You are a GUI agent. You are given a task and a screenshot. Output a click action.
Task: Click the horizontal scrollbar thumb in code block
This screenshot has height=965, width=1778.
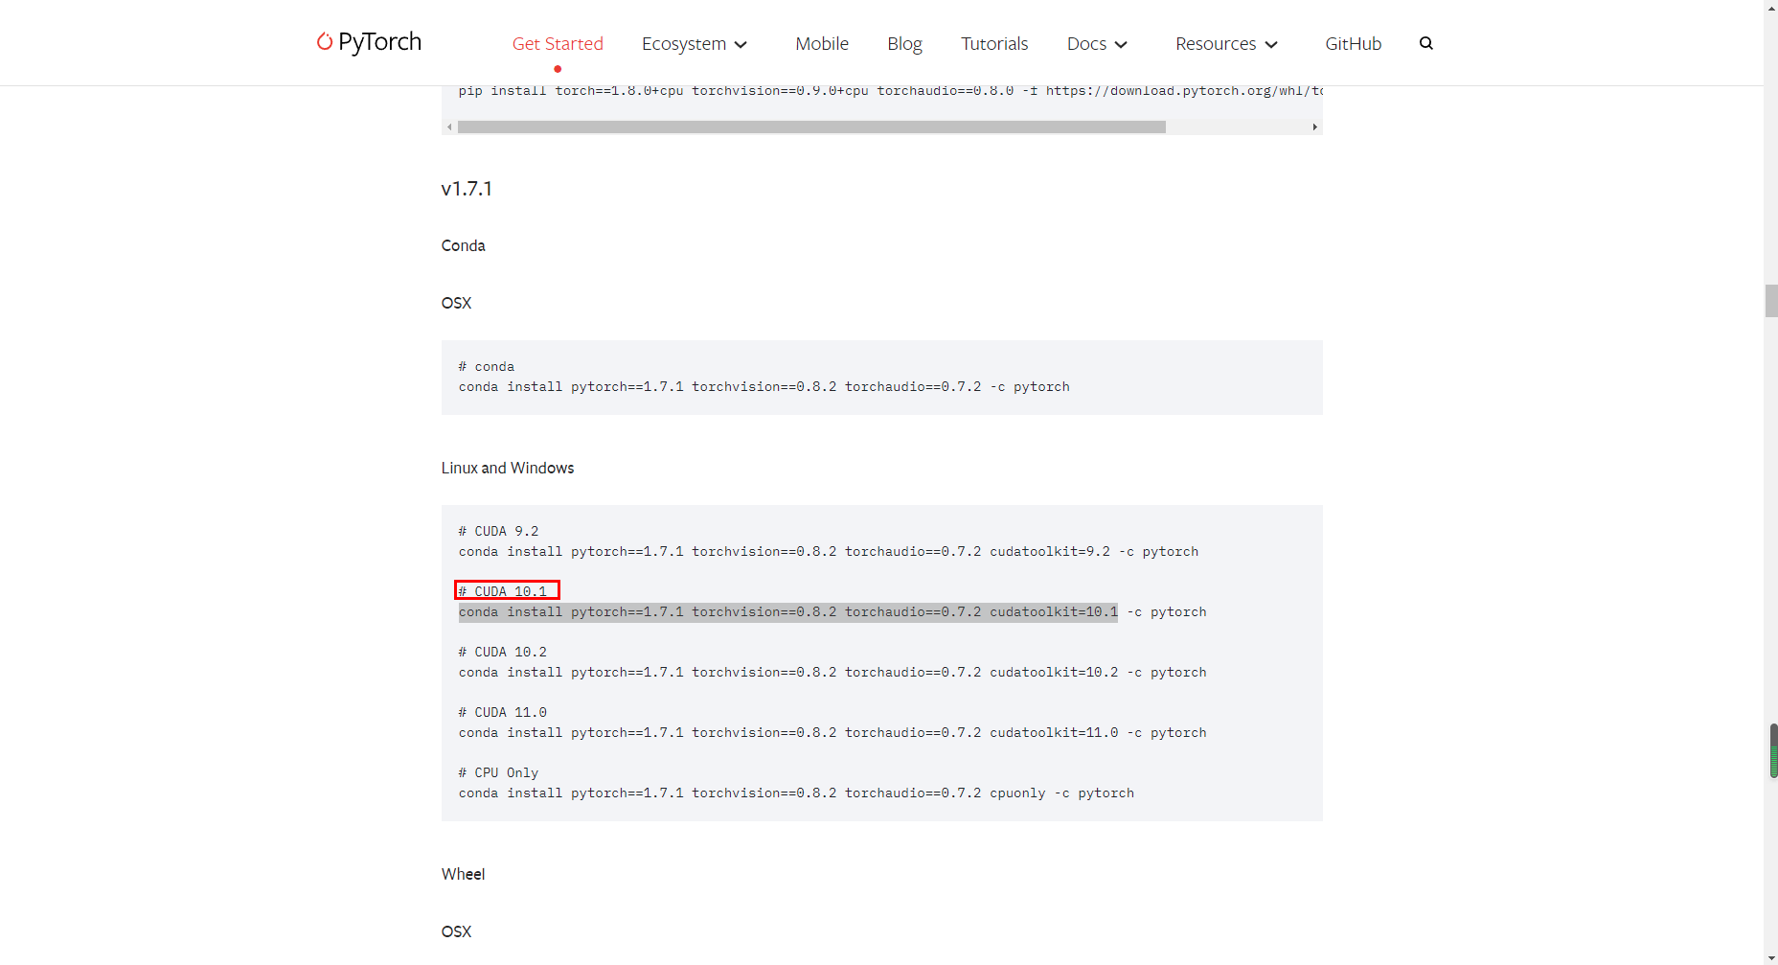[x=811, y=126]
